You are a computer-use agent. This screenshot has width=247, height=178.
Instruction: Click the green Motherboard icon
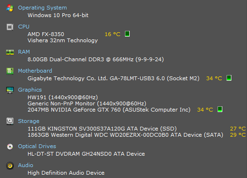click(x=10, y=71)
